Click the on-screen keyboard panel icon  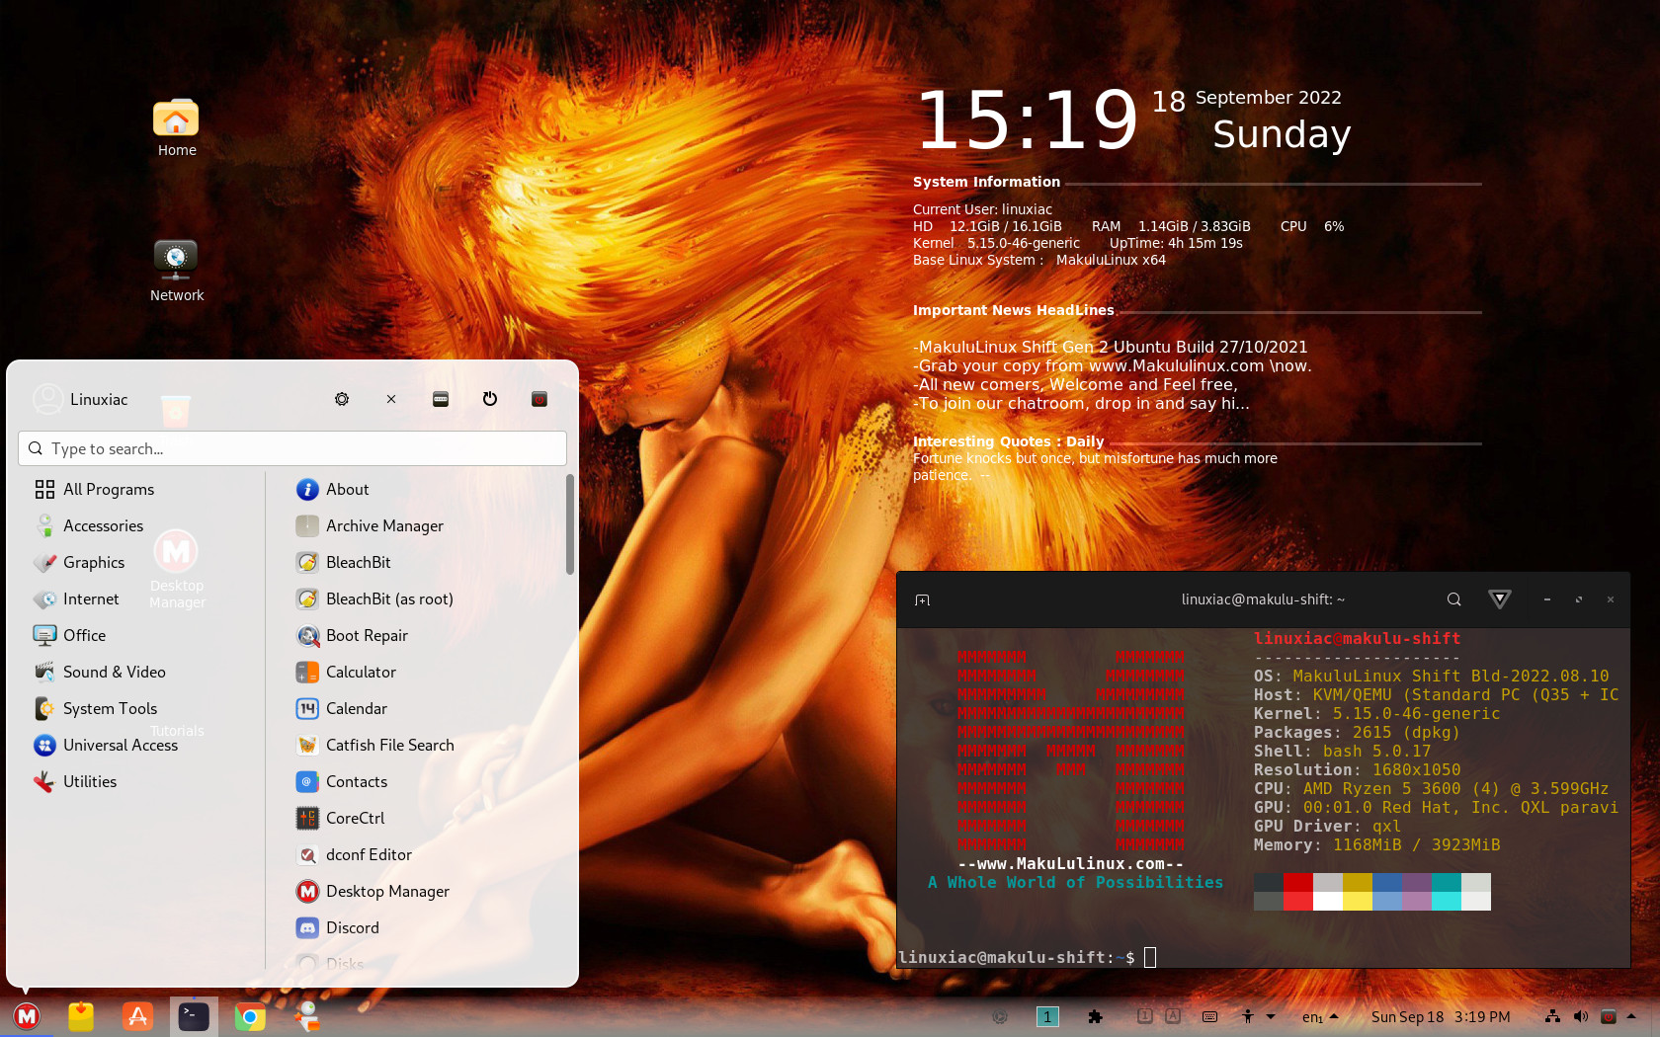click(1209, 1016)
